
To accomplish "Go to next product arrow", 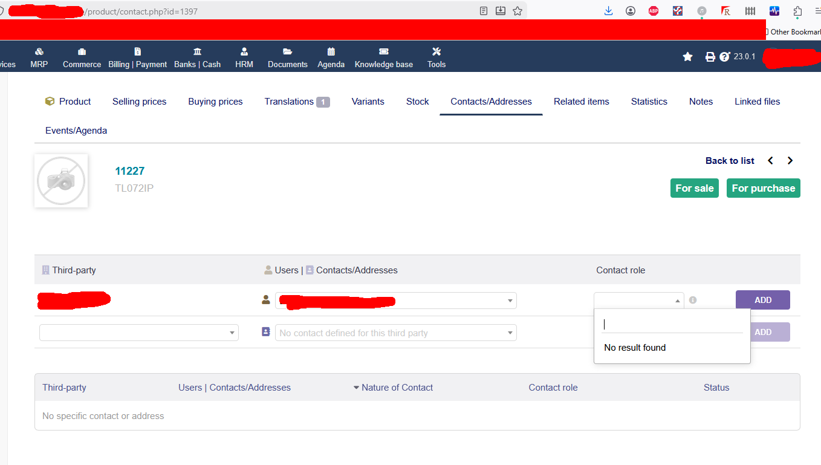I will [x=790, y=161].
